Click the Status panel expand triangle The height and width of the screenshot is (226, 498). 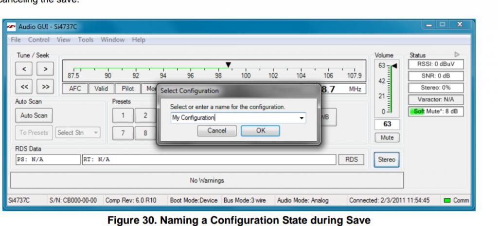pyautogui.click(x=456, y=56)
